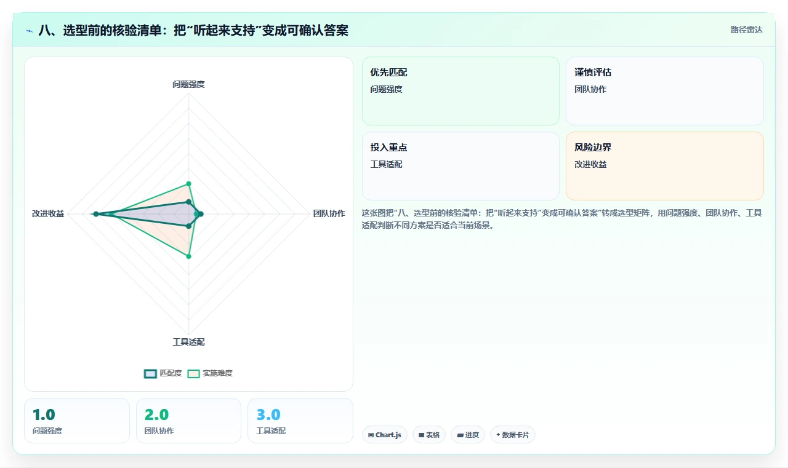
Task: Click the 问题强度 axis label on radar chart
Action: click(188, 84)
